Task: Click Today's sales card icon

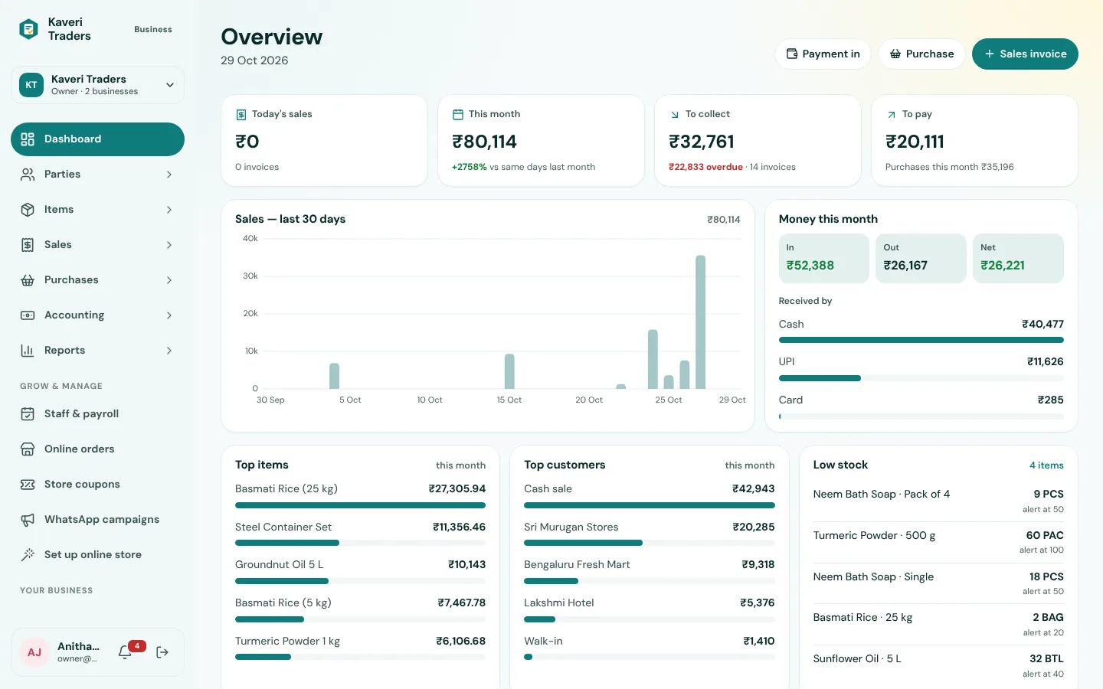Action: click(x=241, y=115)
